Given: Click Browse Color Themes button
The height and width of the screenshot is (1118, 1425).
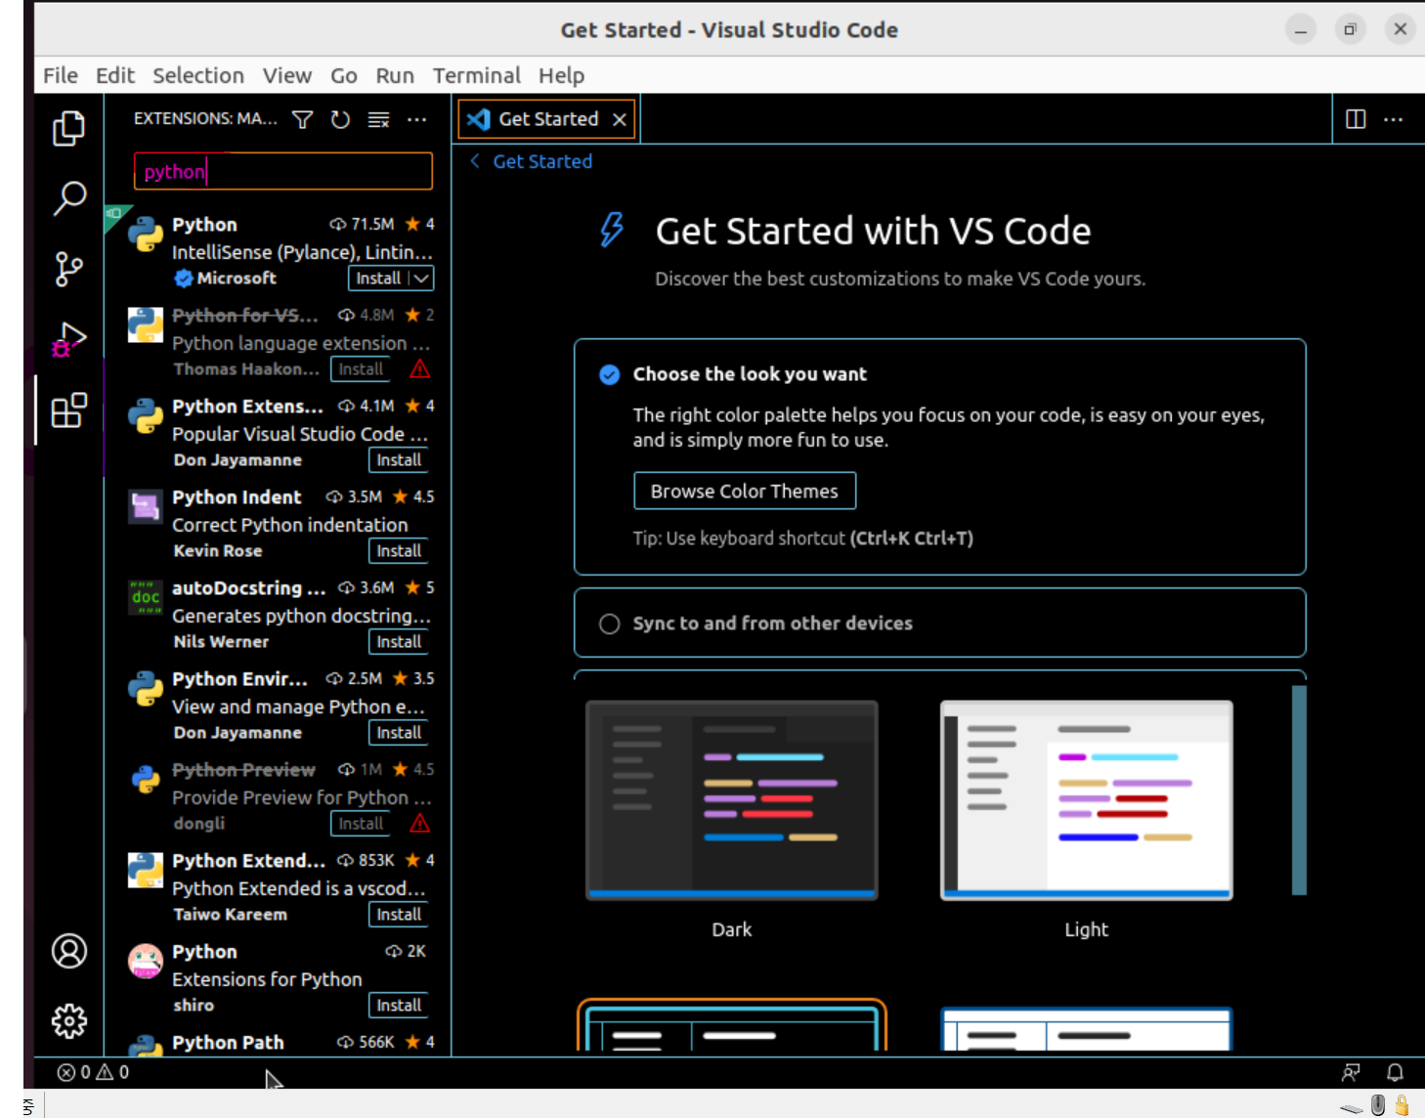Looking at the screenshot, I should (x=745, y=491).
